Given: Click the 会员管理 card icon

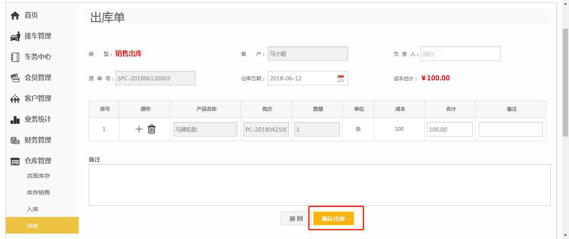Looking at the screenshot, I should click(15, 78).
